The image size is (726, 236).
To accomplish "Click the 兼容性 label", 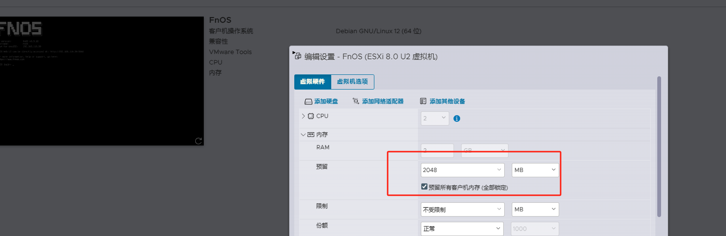I will pyautogui.click(x=218, y=41).
